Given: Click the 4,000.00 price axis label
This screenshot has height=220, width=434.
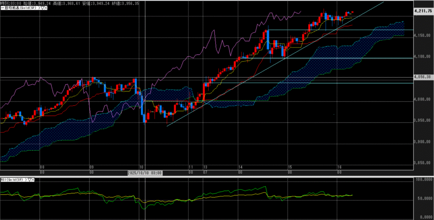Looking at the screenshot, I should [423, 100].
